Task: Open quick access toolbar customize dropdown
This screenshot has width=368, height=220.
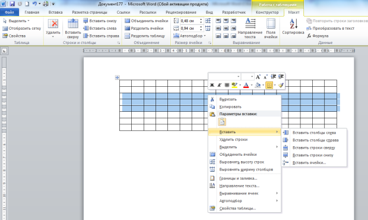Action: pos(53,4)
